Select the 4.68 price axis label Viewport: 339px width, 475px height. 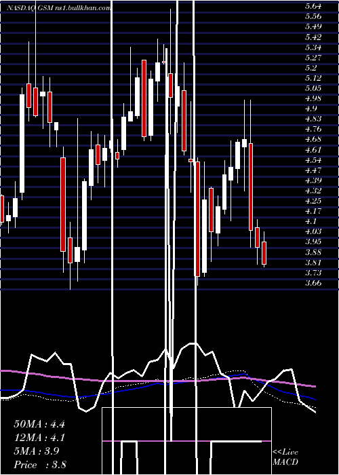click(x=313, y=139)
